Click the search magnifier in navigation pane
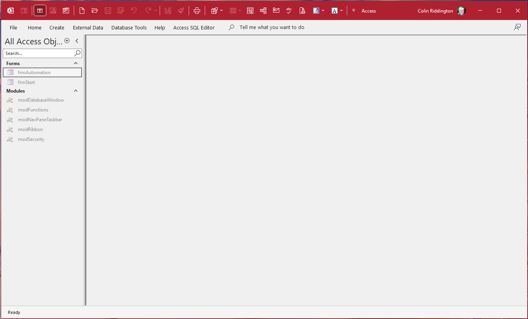This screenshot has height=319, width=528. click(x=77, y=53)
